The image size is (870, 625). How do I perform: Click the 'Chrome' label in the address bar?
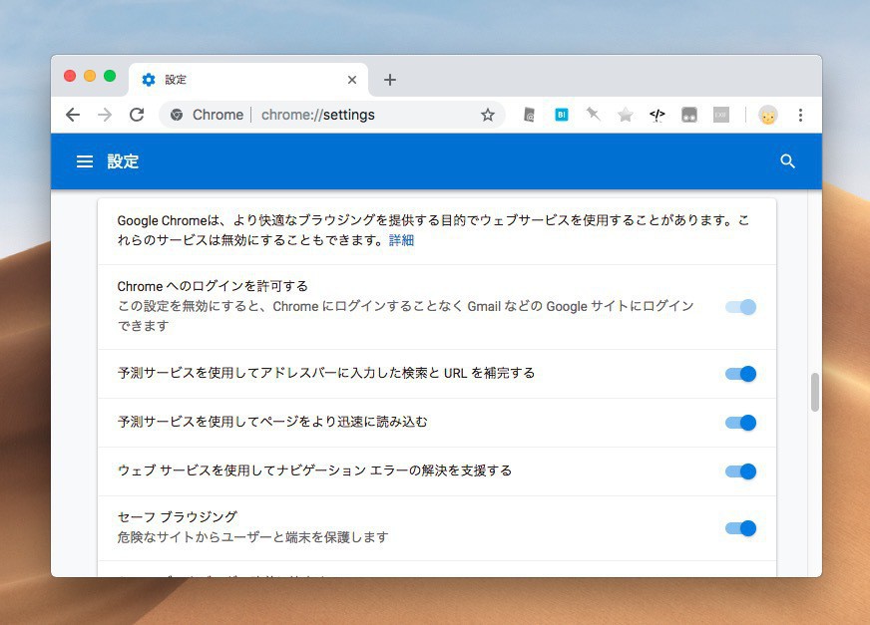[218, 115]
